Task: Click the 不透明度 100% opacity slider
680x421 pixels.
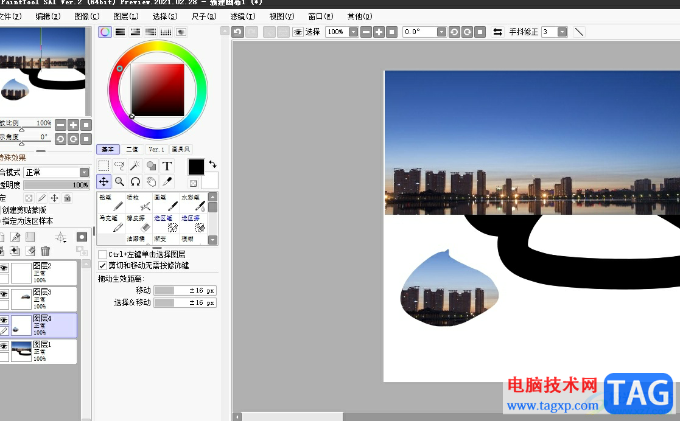Action: (57, 185)
